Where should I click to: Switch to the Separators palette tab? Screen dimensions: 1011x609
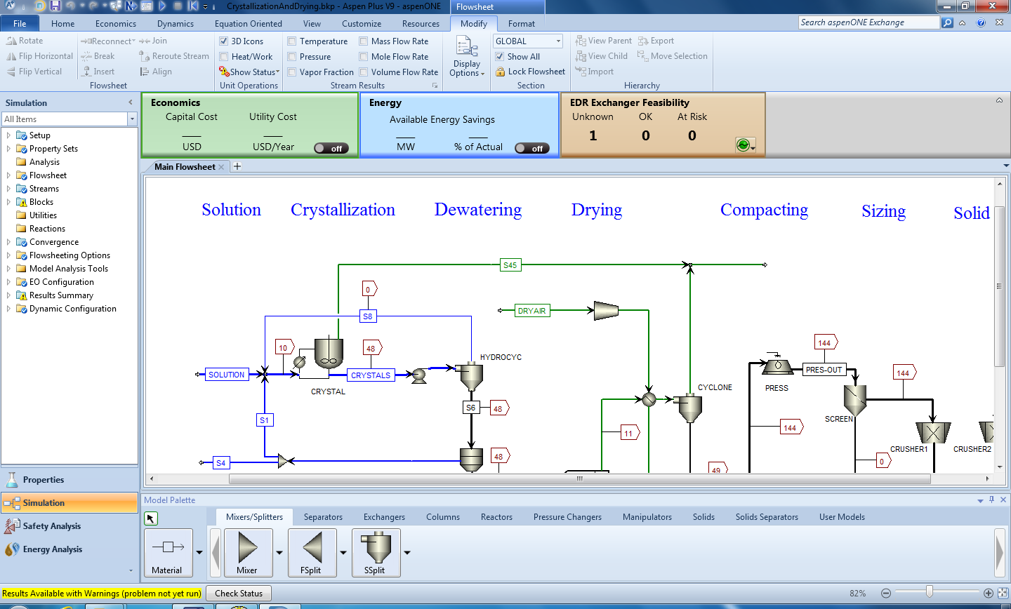point(323,517)
